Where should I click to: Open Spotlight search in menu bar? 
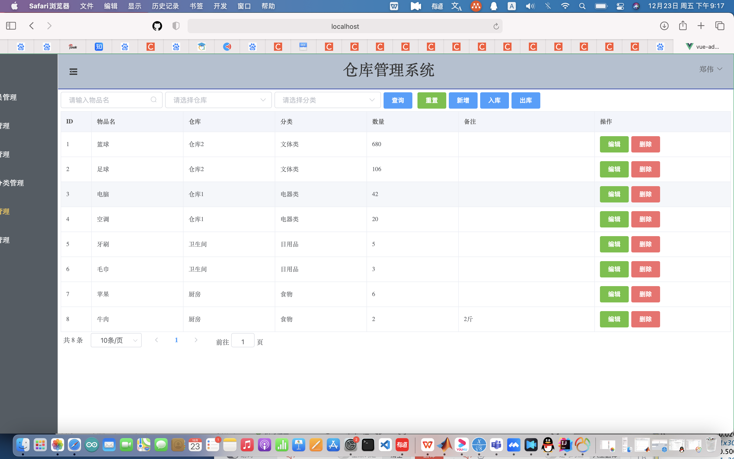[582, 6]
